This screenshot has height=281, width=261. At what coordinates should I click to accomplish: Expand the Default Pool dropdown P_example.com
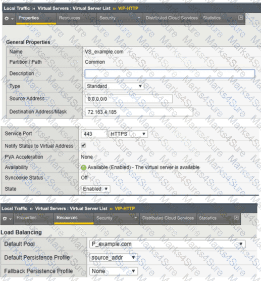167,244
